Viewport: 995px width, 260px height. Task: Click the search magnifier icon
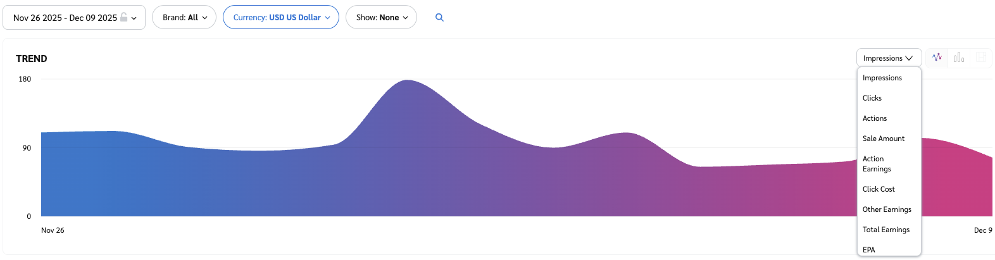(x=439, y=18)
